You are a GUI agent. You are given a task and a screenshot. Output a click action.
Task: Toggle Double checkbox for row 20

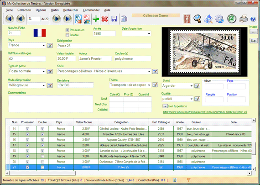tap(42, 162)
